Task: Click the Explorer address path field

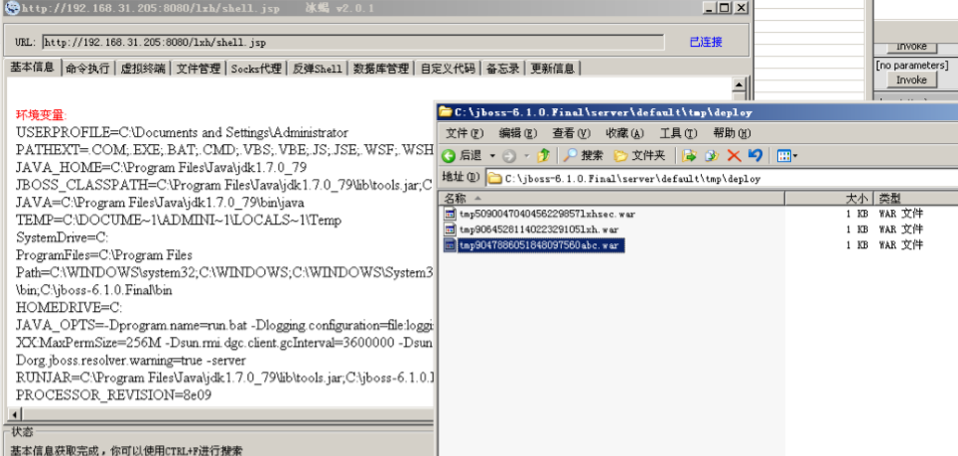Action: click(x=722, y=179)
